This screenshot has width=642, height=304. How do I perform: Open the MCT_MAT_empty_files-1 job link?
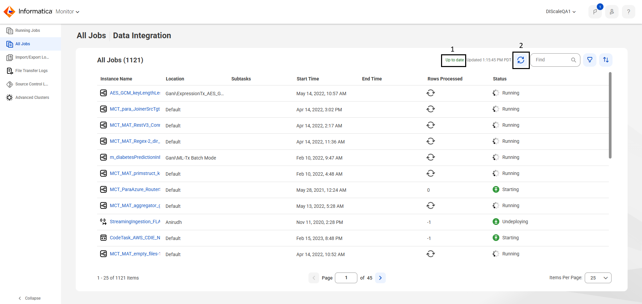click(x=135, y=254)
